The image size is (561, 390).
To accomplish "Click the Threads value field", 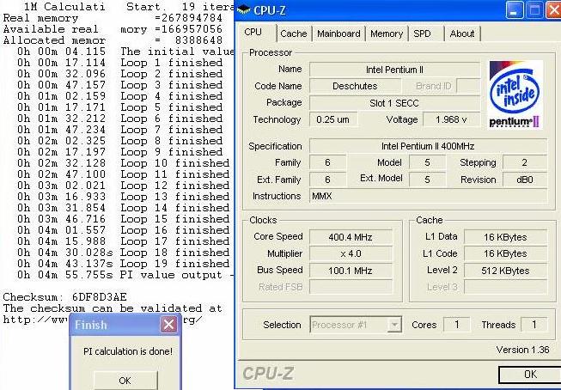I will tap(534, 325).
